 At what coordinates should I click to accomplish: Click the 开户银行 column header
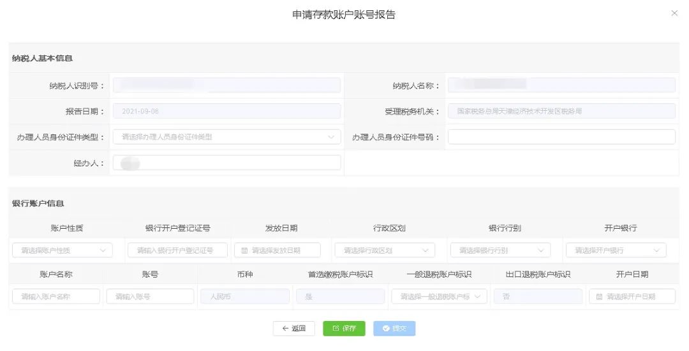point(621,227)
